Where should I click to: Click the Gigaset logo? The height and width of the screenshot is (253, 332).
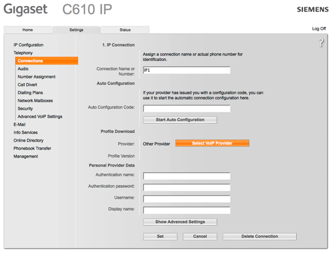(25, 9)
